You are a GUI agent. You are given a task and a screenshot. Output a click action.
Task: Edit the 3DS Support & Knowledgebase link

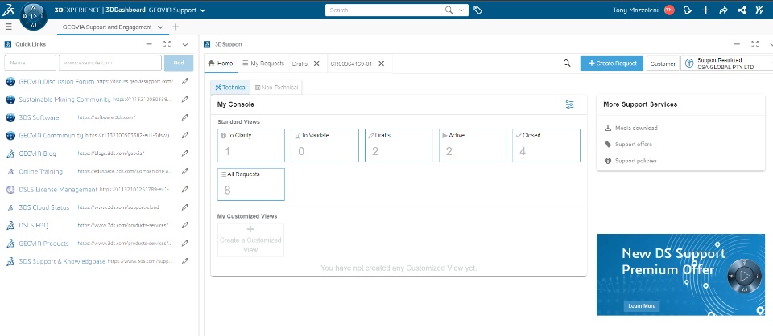[185, 261]
